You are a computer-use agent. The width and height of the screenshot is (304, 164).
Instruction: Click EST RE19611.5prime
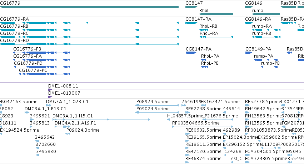[187, 148]
